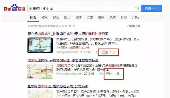170x98 pixels.
Task: Switch to the 视频 tab
Action: (56, 18)
